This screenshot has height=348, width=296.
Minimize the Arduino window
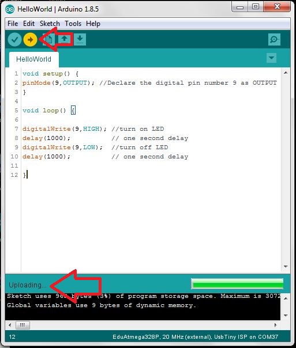(x=240, y=7)
